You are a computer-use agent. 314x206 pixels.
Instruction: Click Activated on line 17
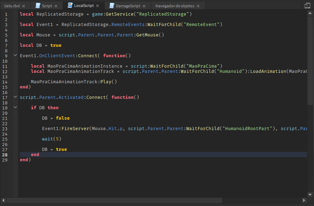71,97
